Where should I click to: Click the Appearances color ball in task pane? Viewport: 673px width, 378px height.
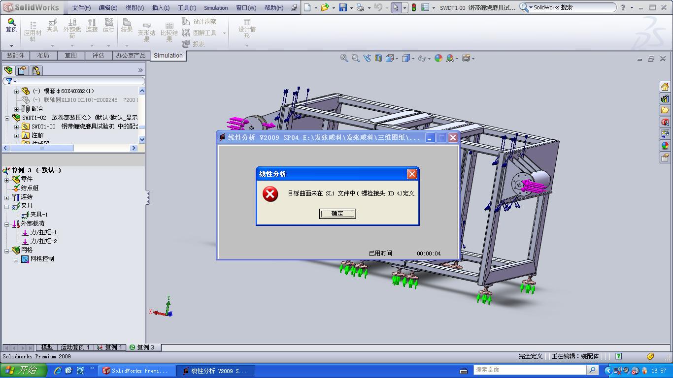pos(665,146)
